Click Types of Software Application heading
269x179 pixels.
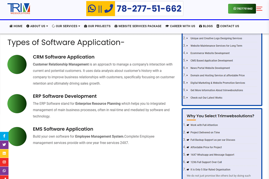coord(66,42)
